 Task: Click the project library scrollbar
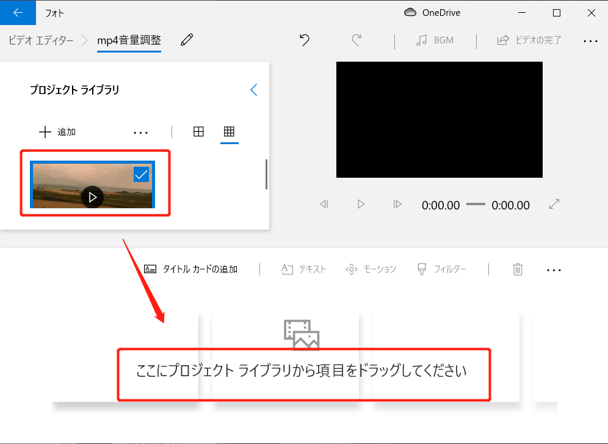click(266, 174)
